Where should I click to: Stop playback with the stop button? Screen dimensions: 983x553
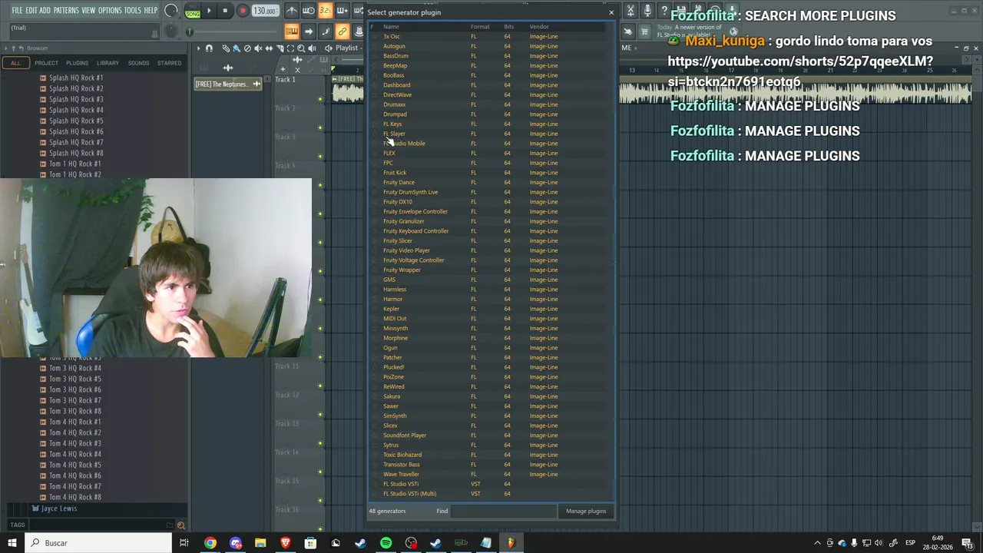point(225,11)
